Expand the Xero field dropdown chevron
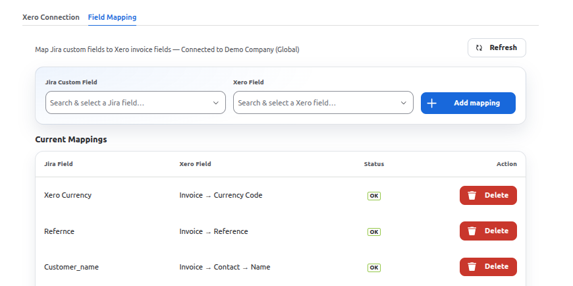573x286 pixels. tap(404, 103)
